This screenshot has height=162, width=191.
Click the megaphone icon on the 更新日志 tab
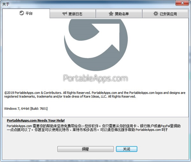click(x=65, y=14)
